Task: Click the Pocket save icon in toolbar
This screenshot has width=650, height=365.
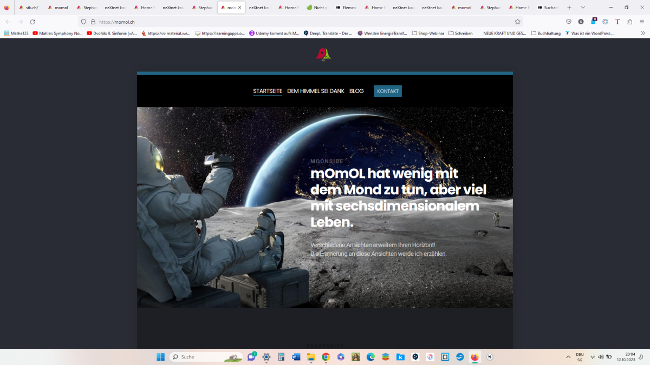Action: pyautogui.click(x=569, y=22)
